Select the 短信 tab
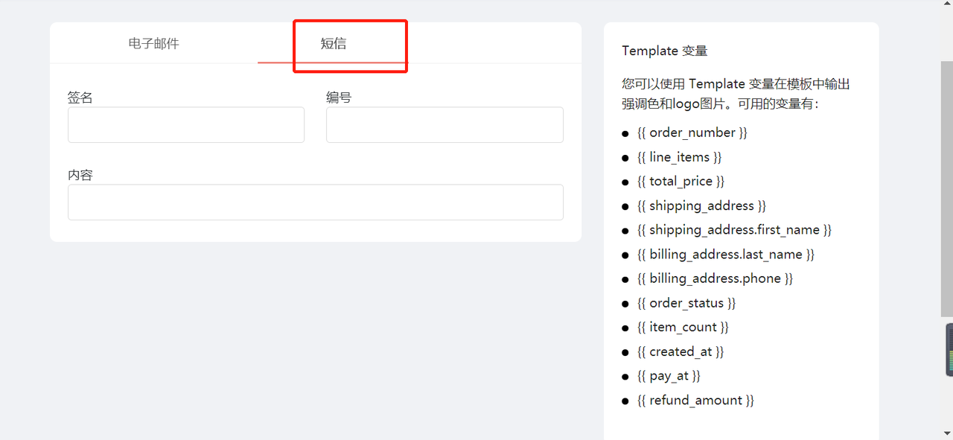The width and height of the screenshot is (953, 440). pyautogui.click(x=334, y=43)
